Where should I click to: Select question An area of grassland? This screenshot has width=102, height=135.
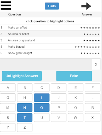[50, 40]
